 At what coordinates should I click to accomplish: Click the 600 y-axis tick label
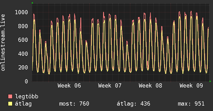[23, 40]
